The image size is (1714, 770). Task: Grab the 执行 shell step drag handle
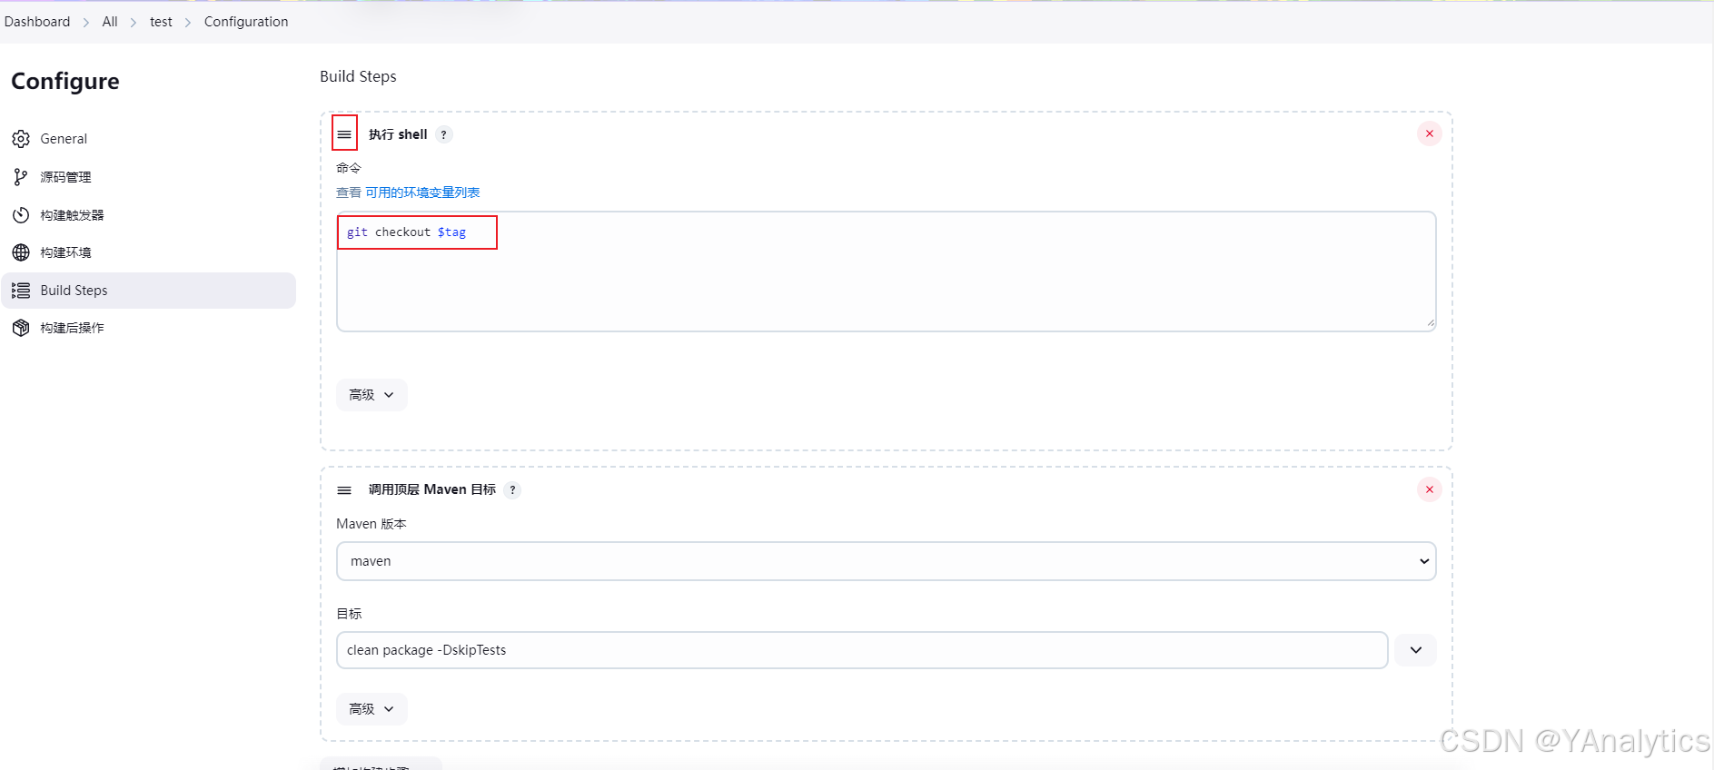coord(344,134)
